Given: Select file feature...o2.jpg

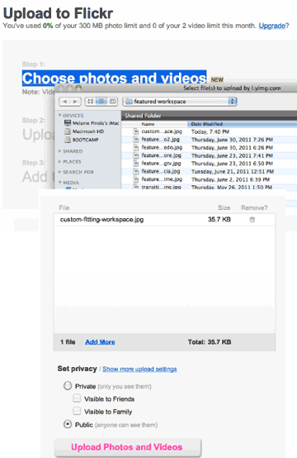Looking at the screenshot, I should coord(160,140).
